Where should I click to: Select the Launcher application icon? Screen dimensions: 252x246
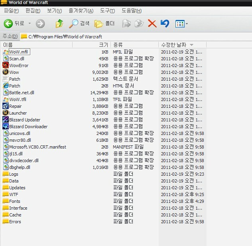pos(6,113)
